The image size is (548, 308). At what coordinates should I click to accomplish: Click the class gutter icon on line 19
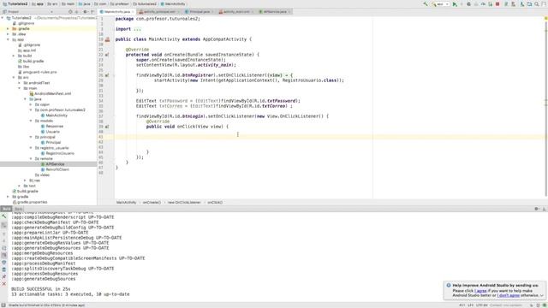pyautogui.click(x=107, y=39)
